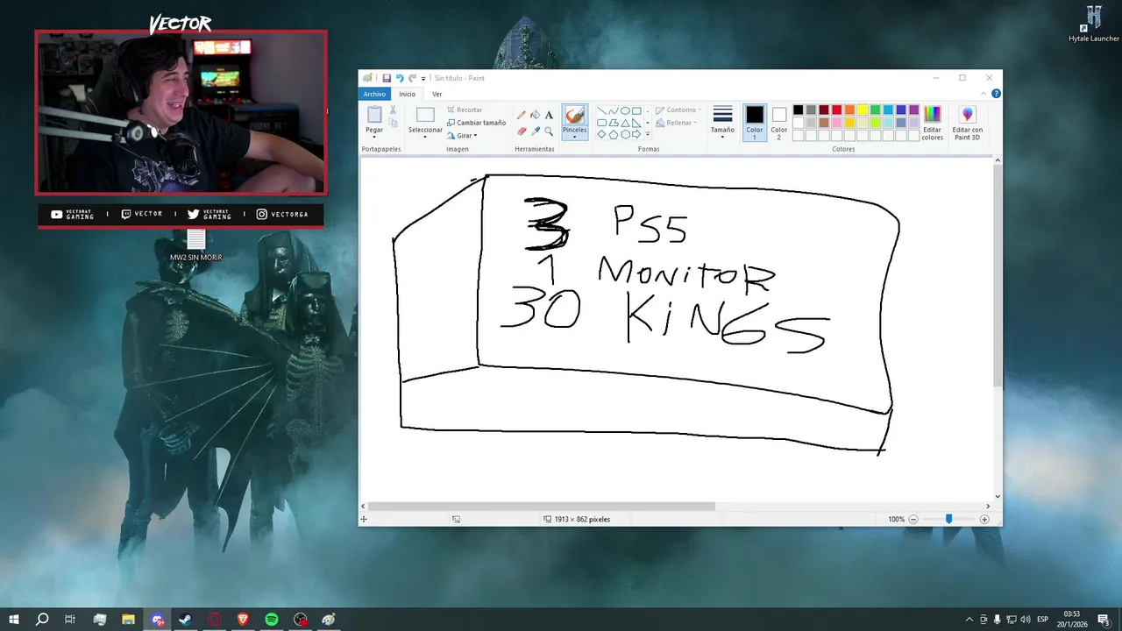The width and height of the screenshot is (1122, 631).
Task: Select the Color picker eyedropper tool
Action: (x=535, y=131)
